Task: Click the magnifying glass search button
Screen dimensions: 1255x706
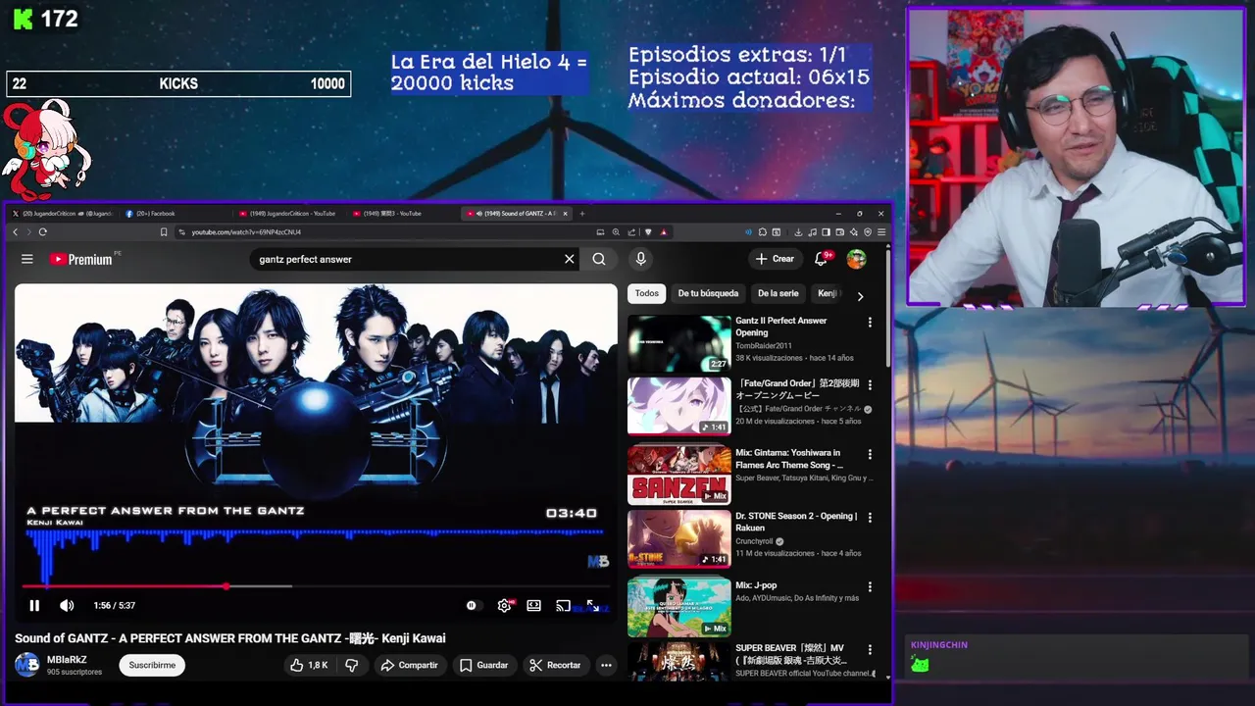Action: [x=599, y=259]
